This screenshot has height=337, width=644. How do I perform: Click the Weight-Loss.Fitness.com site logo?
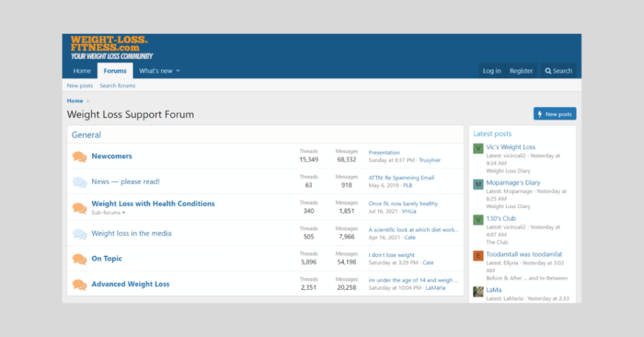pos(111,48)
